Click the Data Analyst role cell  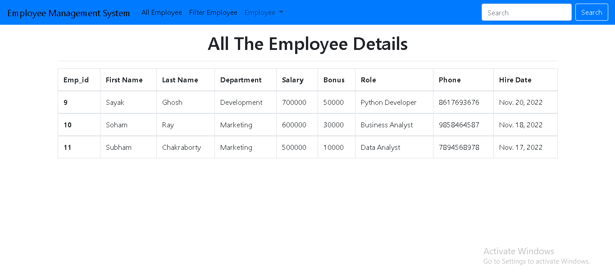[x=394, y=148]
